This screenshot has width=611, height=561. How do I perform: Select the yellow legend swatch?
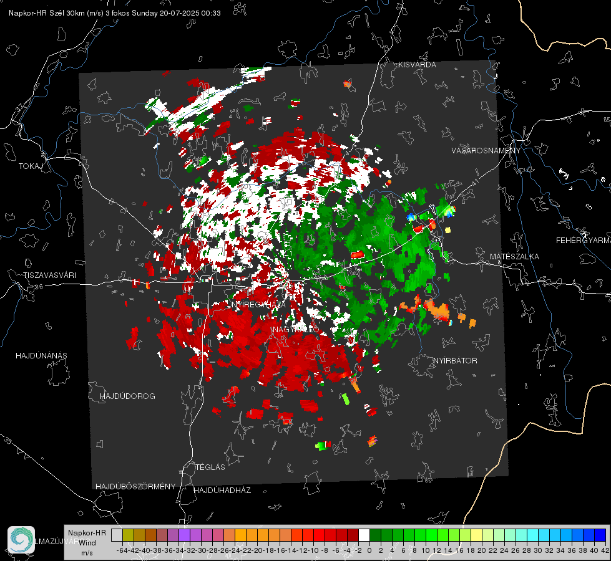(x=477, y=535)
